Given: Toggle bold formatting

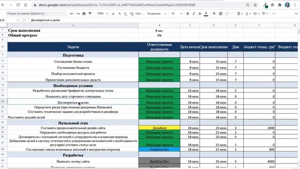Looking at the screenshot, I should tap(187, 14).
